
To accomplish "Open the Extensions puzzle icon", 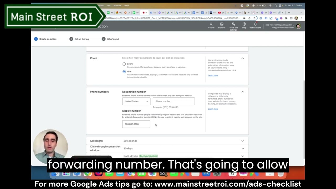I will [x=286, y=18].
